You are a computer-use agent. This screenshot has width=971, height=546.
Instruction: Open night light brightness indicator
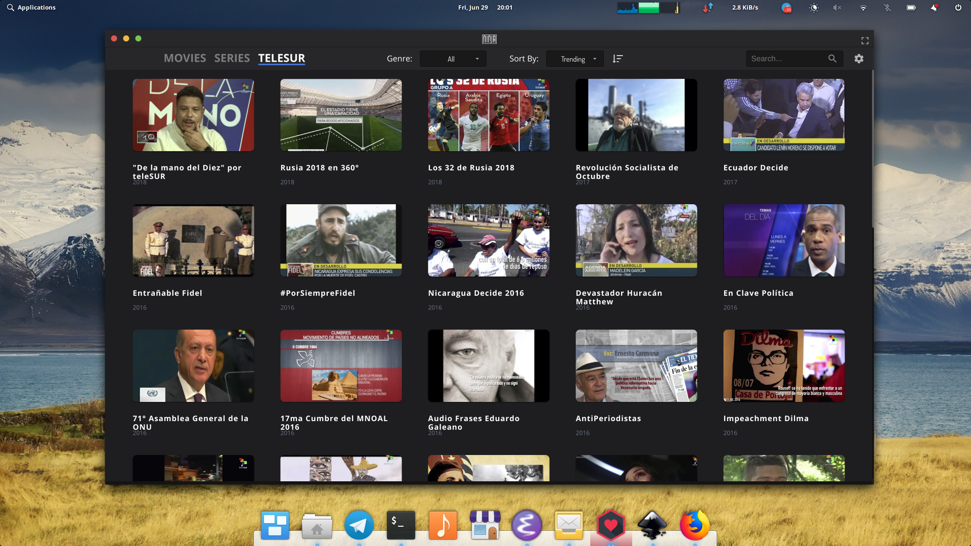tap(814, 8)
